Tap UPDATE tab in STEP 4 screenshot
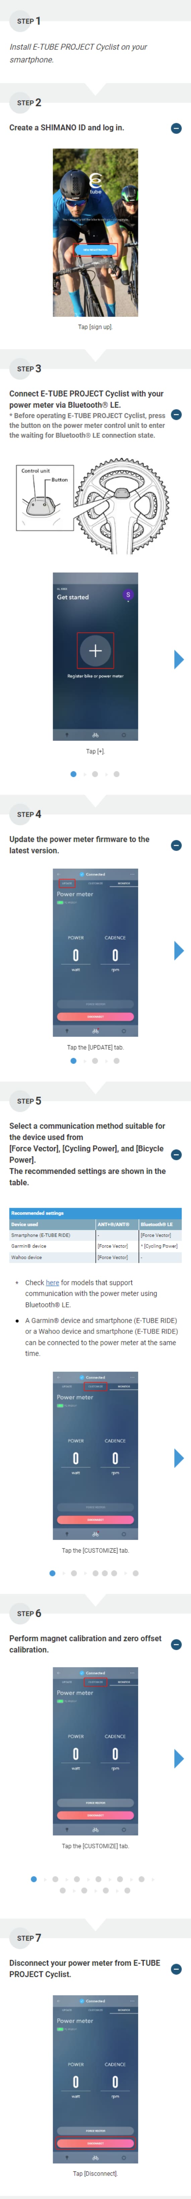Image resolution: width=191 pixels, height=2199 pixels. [x=67, y=884]
